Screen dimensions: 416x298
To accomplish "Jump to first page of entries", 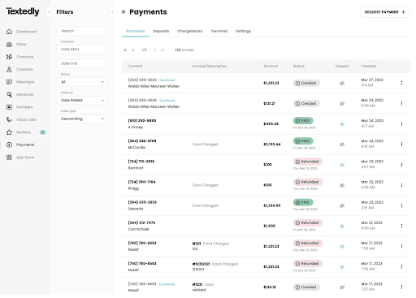I will click(x=125, y=50).
